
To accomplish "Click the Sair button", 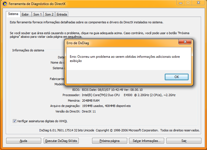I will [x=184, y=141].
